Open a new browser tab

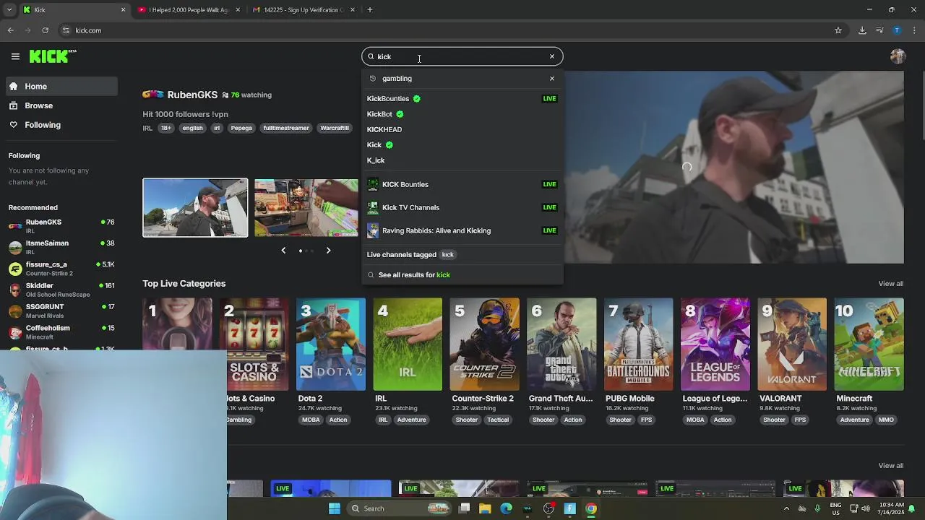pos(370,10)
